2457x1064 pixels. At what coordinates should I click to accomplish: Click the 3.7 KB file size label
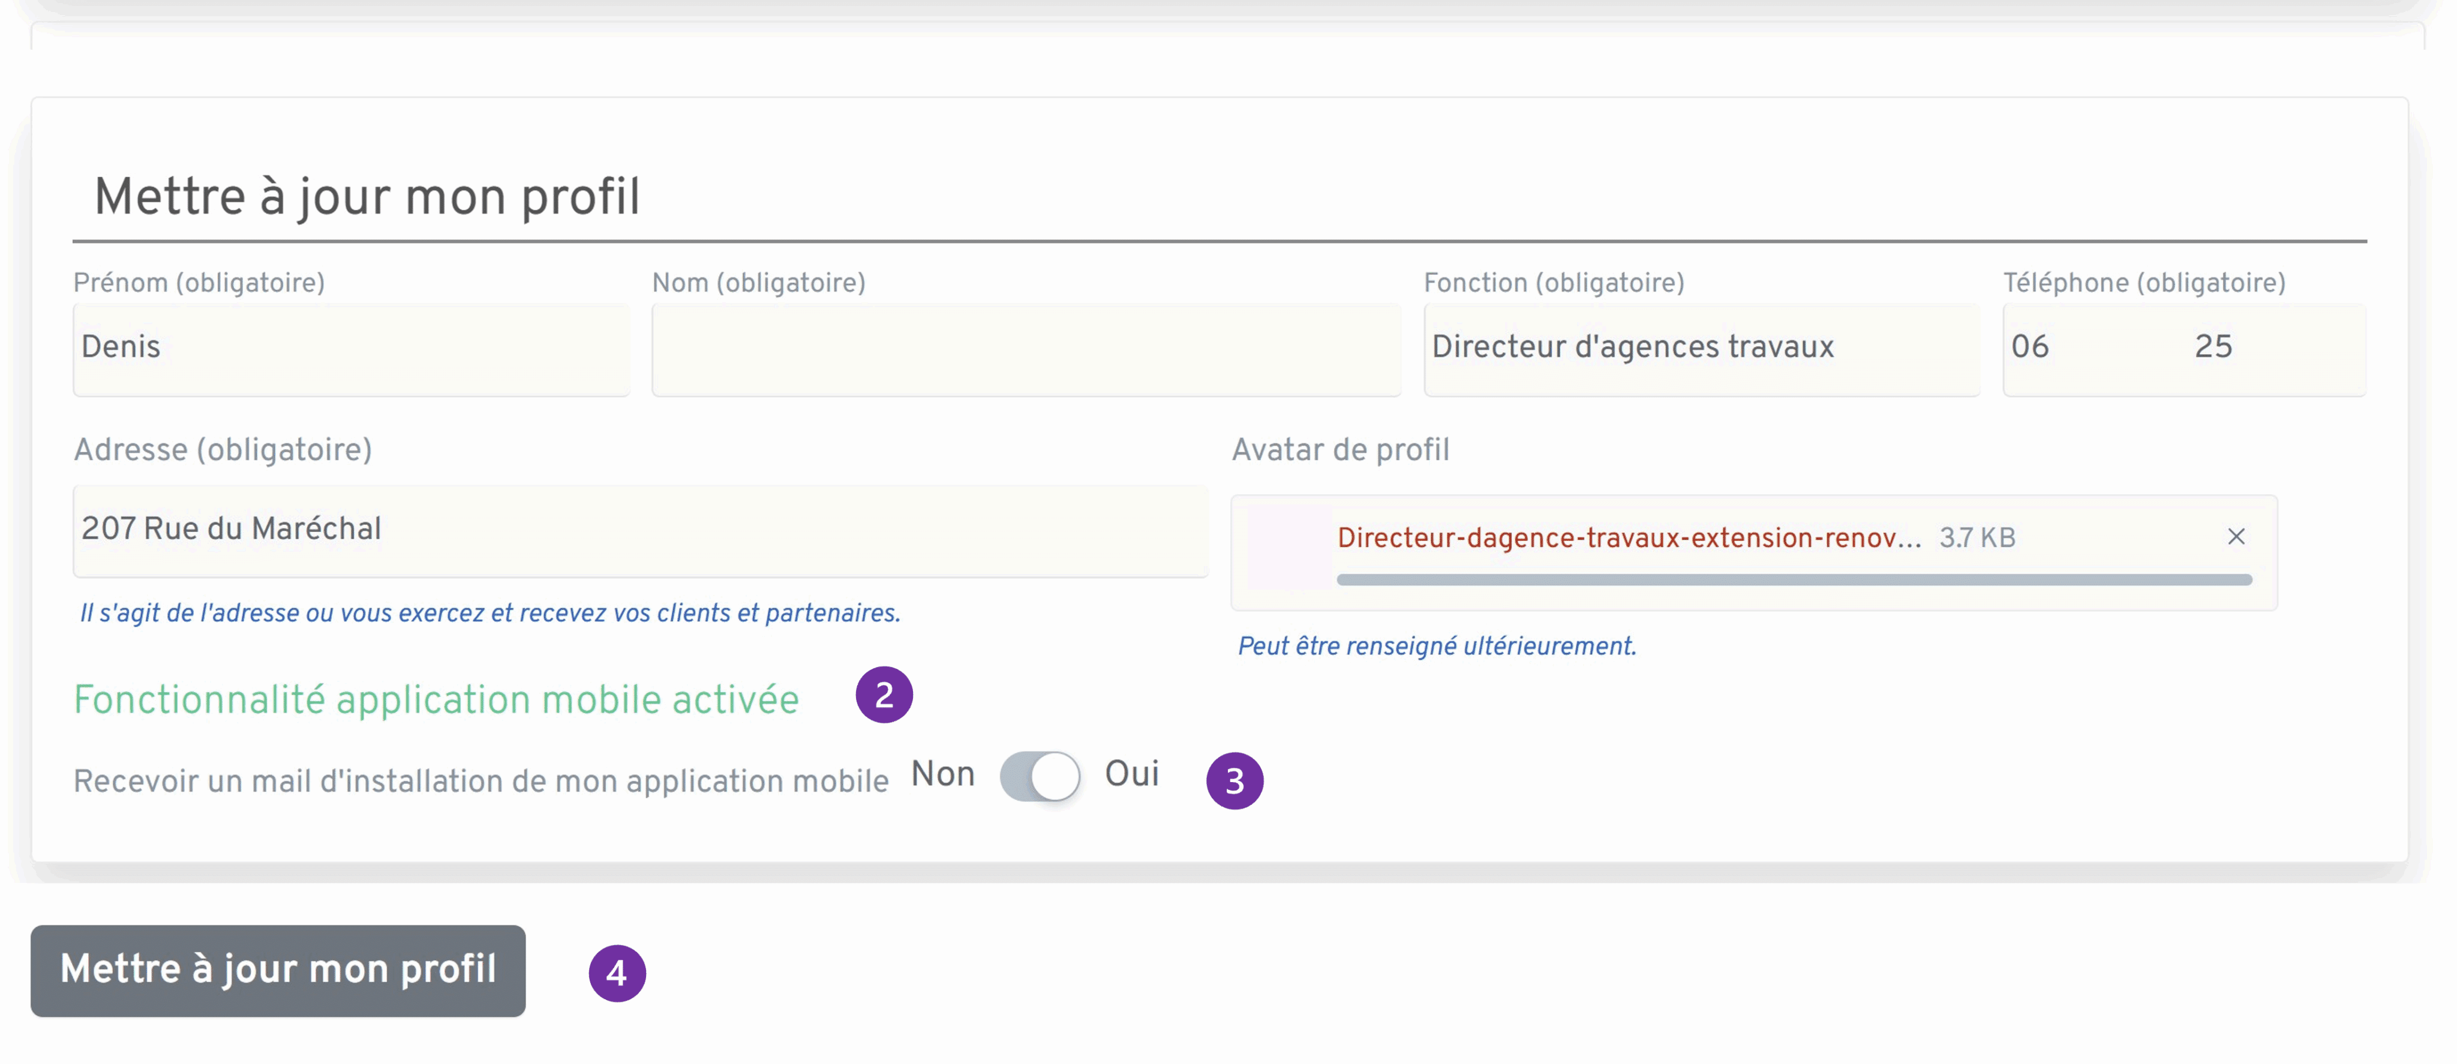tap(1977, 538)
